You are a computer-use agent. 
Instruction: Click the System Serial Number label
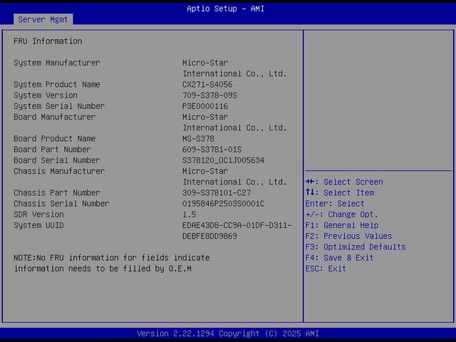pyautogui.click(x=59, y=106)
